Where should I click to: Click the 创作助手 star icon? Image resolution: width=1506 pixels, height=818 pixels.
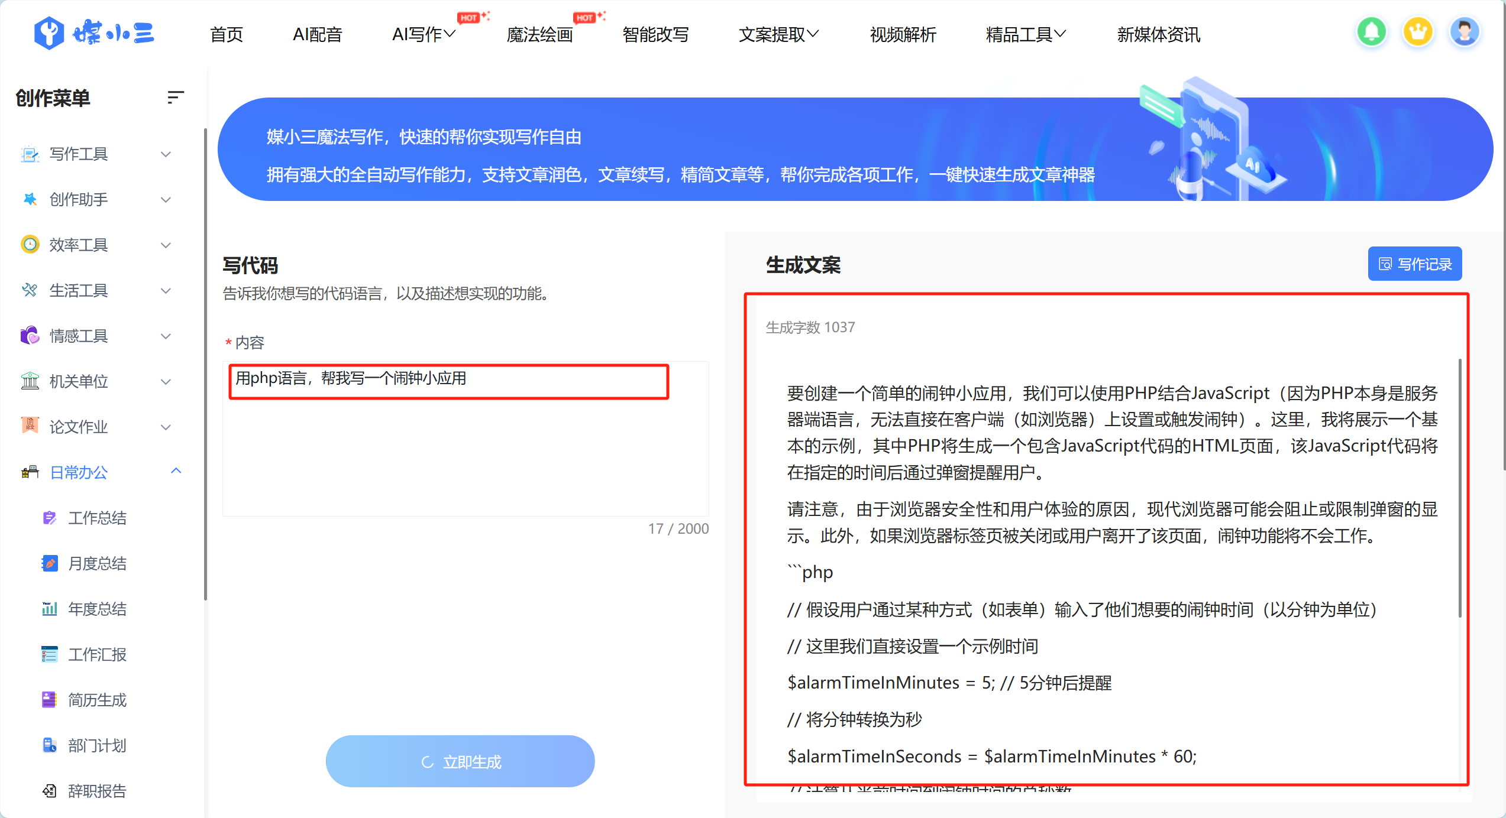tap(30, 200)
